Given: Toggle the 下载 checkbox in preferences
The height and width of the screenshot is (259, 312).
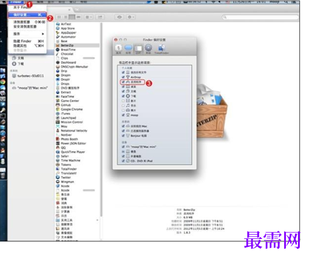Looking at the screenshot, I should tap(123, 96).
